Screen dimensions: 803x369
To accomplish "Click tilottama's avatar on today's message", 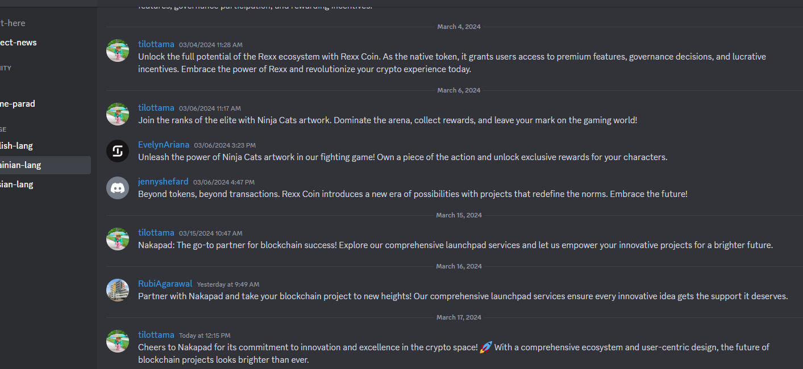I will point(118,341).
